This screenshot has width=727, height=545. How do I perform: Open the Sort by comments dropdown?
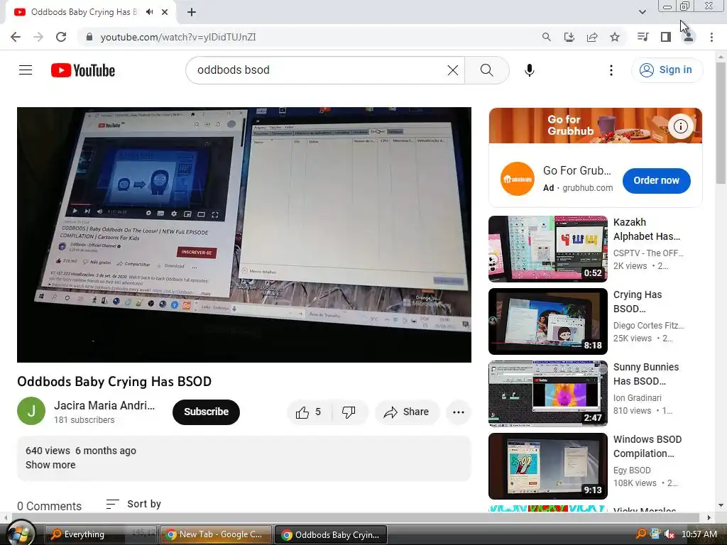tap(133, 504)
